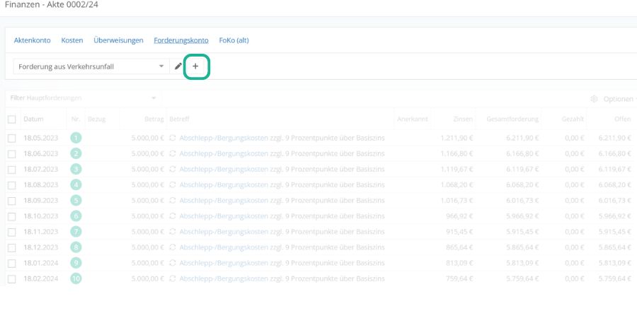Sort by the Datum column header
Image resolution: width=637 pixels, height=318 pixels.
pos(33,119)
